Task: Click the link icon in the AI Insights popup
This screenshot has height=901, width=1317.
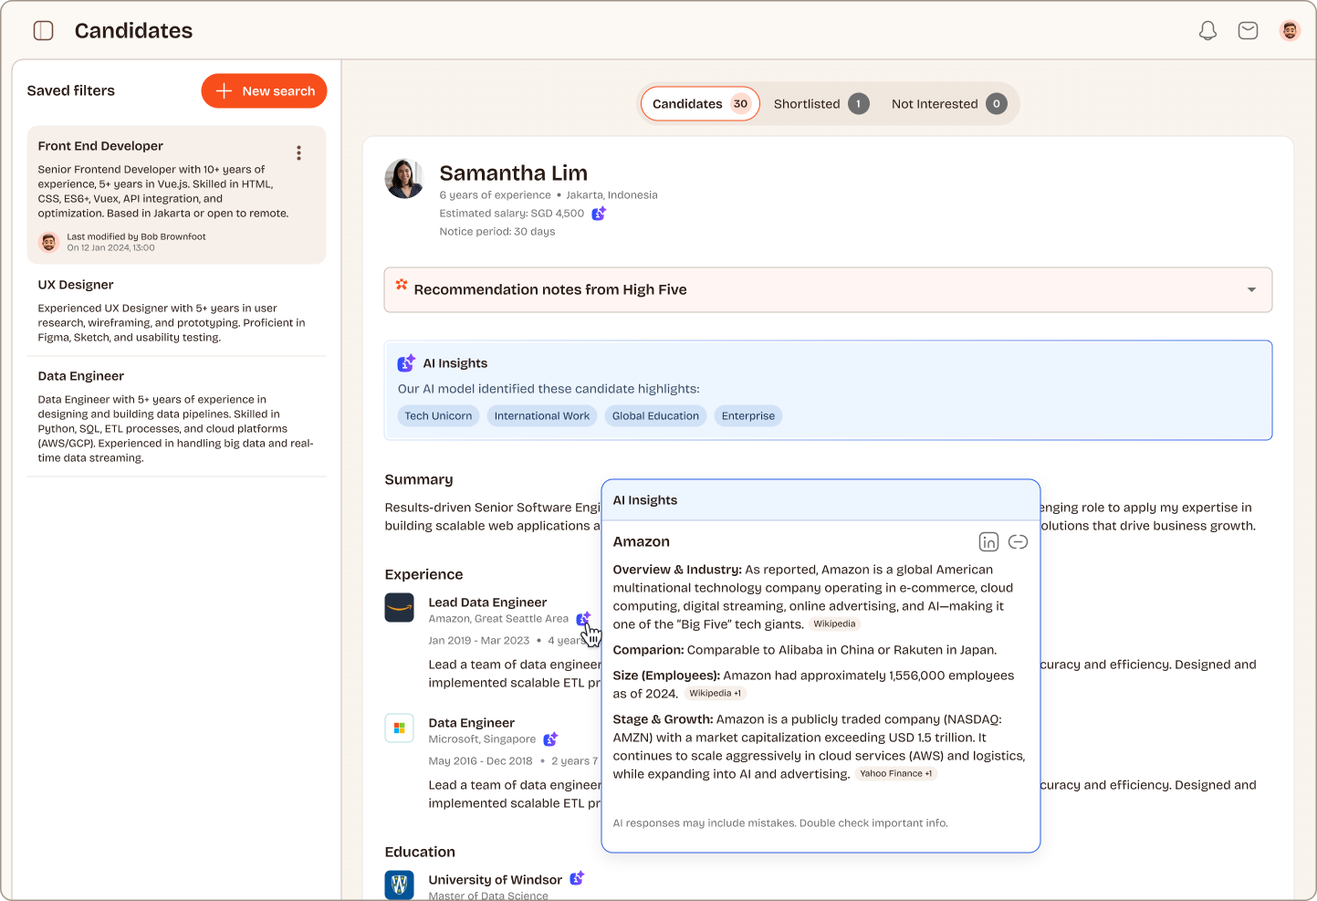Action: (x=1019, y=541)
